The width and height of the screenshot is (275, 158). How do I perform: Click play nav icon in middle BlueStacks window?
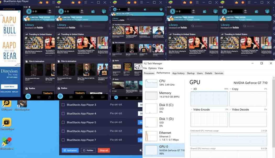116,97
